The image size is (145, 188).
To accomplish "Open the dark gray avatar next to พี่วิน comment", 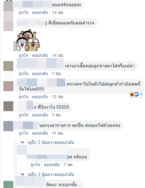I will click(8, 106).
